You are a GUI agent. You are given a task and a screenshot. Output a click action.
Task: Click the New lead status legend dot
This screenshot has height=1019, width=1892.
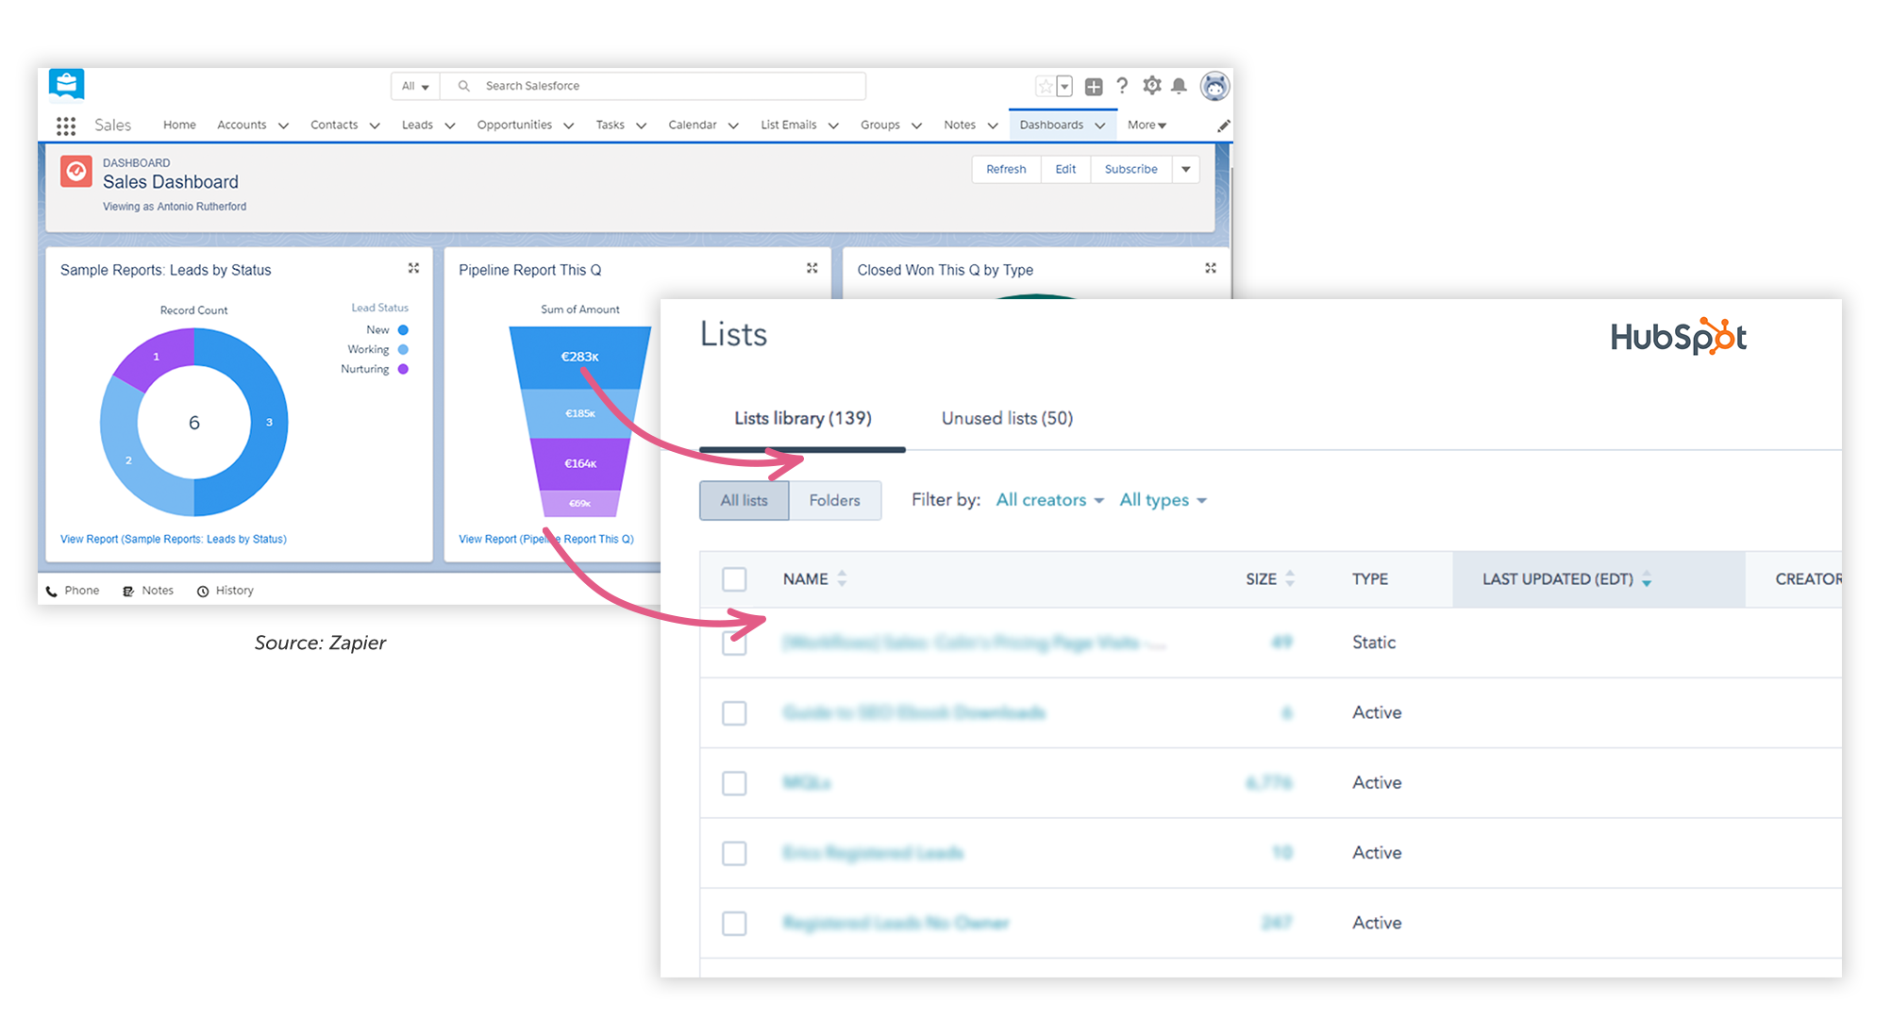pos(403,330)
